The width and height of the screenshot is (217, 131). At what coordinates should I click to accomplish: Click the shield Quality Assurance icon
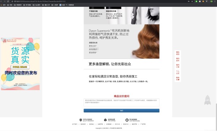click(x=81, y=120)
